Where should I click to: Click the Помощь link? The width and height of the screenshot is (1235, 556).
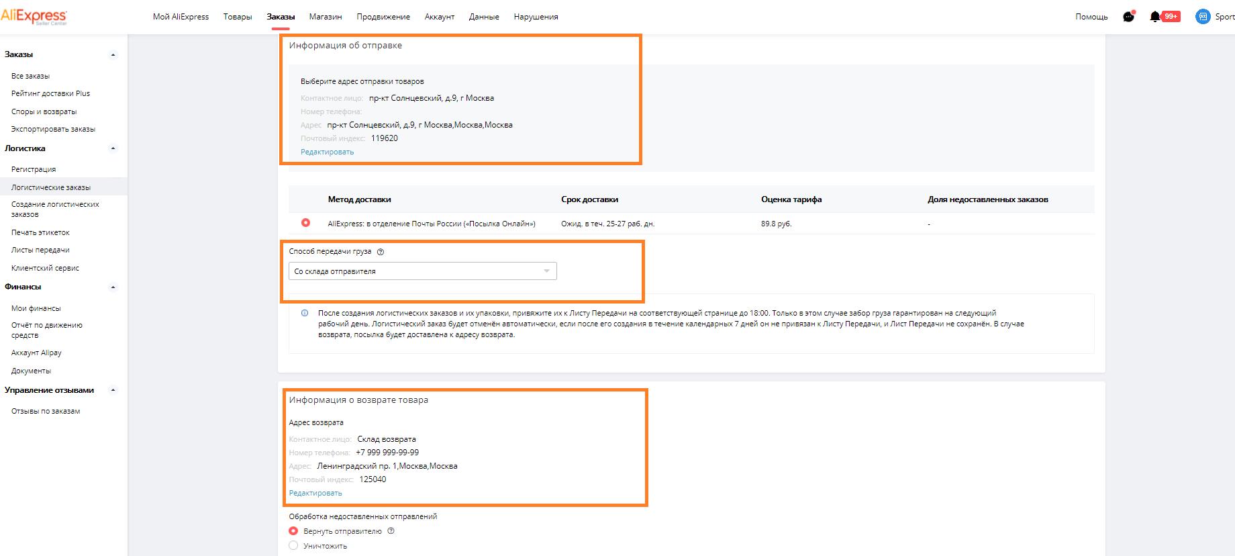tap(1091, 17)
